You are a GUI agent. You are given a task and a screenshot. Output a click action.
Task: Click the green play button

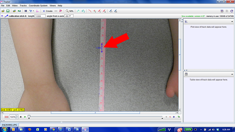(25, 117)
